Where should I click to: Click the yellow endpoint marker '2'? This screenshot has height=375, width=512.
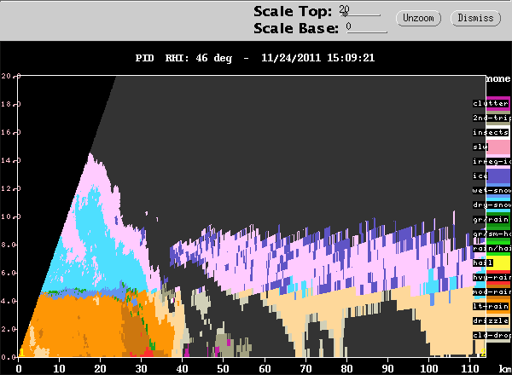click(x=483, y=353)
